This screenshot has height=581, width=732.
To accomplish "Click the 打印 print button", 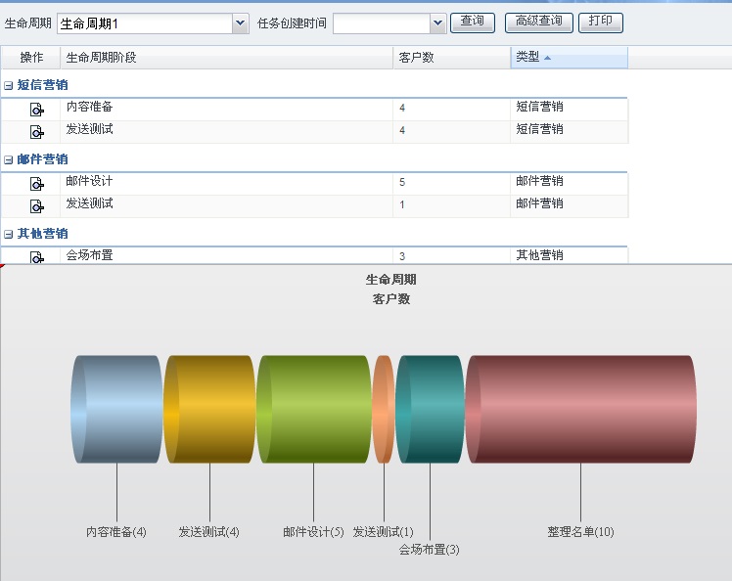I will (x=600, y=22).
